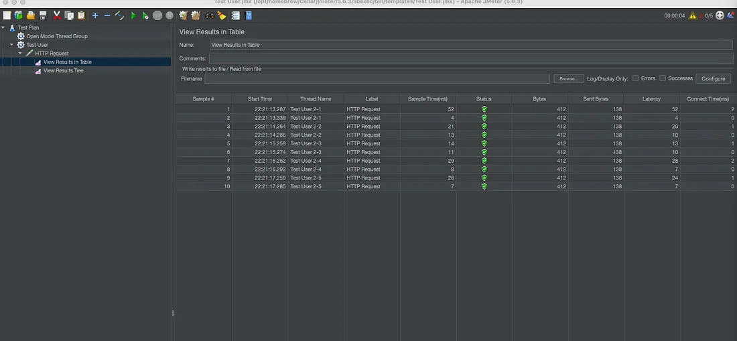737x341 pixels.
Task: Enable the Errors only checkbox
Action: (x=635, y=78)
